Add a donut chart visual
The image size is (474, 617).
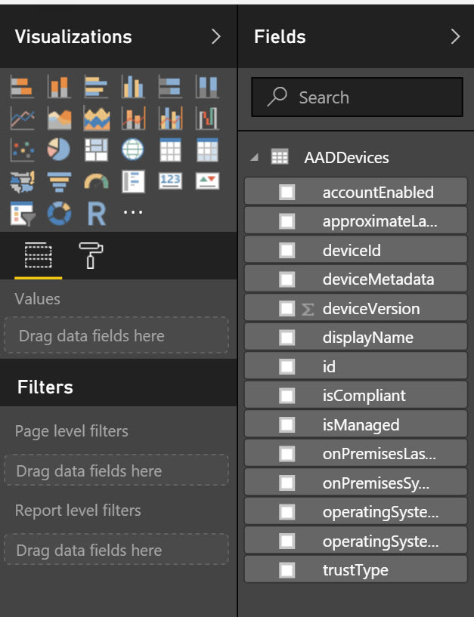click(x=59, y=214)
